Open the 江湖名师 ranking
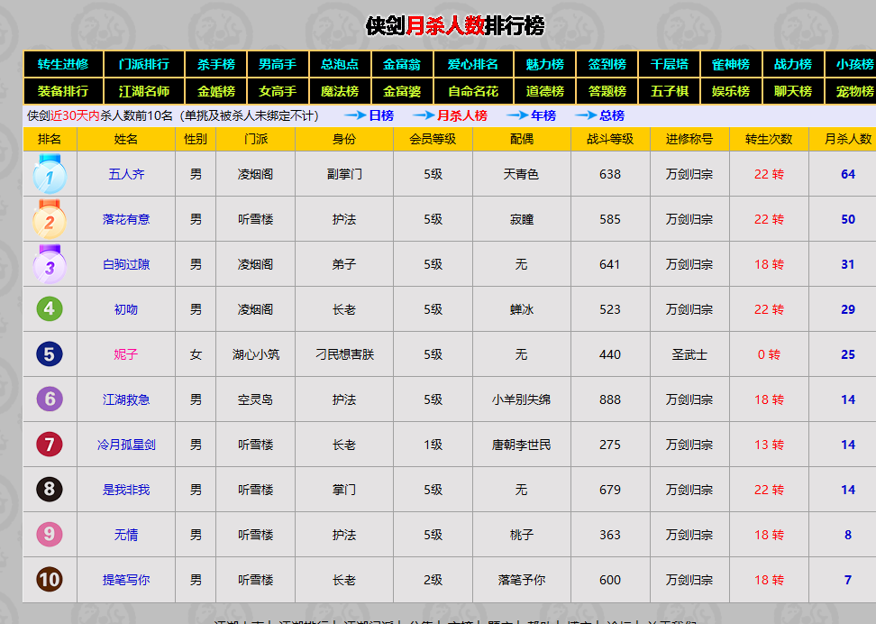 point(144,91)
